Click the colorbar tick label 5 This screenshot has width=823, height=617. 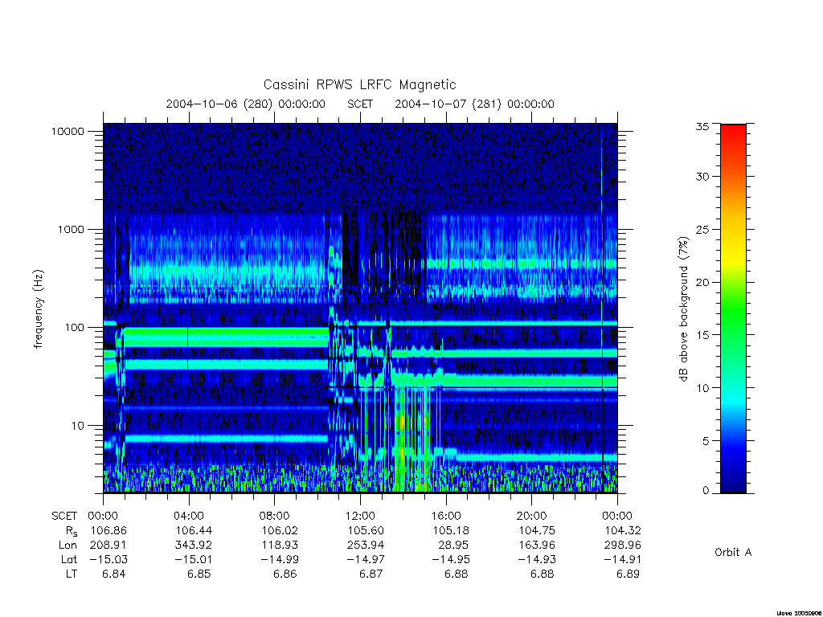tap(706, 441)
